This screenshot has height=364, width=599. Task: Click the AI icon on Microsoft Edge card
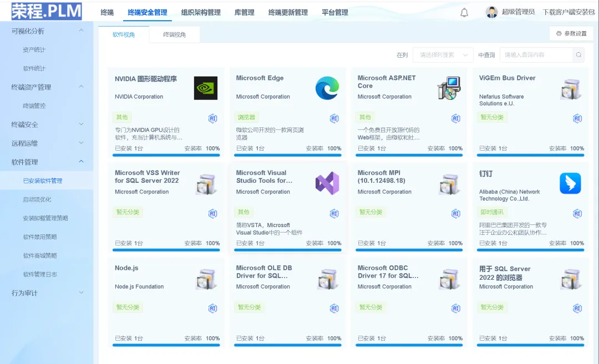(334, 118)
